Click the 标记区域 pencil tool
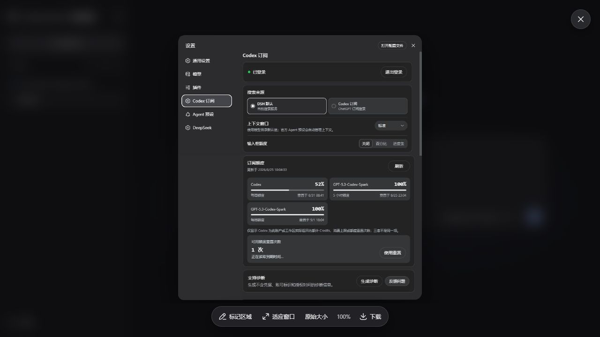 click(235, 317)
